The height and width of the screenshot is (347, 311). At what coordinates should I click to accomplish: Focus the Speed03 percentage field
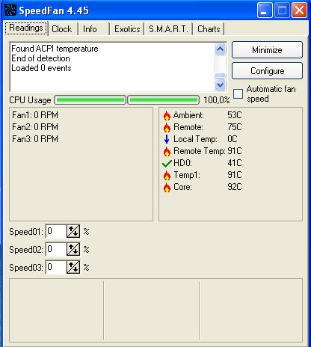56,267
